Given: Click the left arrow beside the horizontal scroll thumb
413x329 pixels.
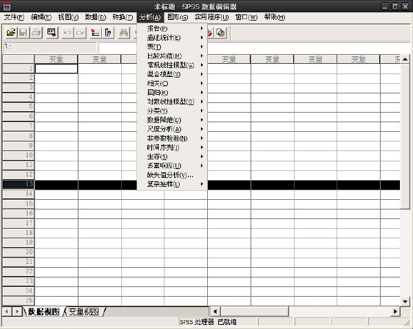Looking at the screenshot, I should (215, 312).
